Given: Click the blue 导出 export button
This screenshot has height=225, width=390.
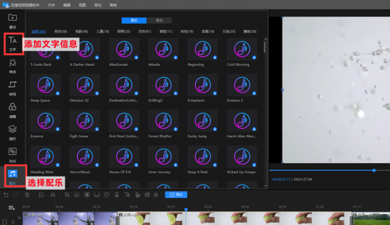Looking at the screenshot, I should 176,194.
